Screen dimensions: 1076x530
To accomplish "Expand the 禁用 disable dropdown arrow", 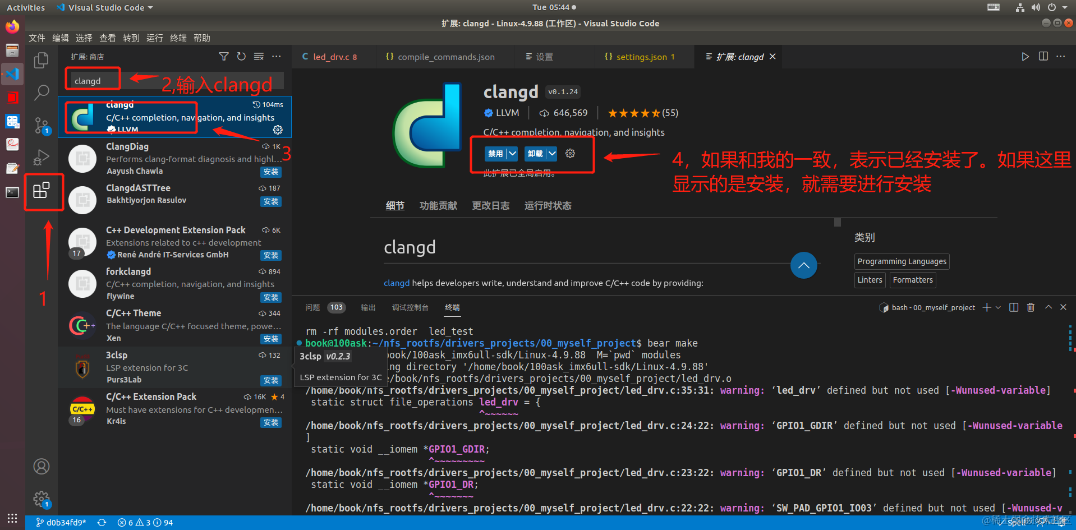I will (x=512, y=153).
